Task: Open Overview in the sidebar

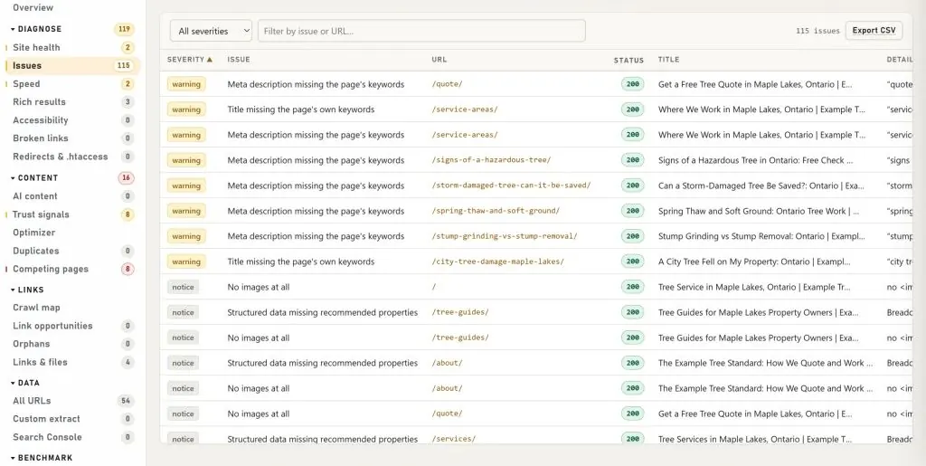Action: pyautogui.click(x=33, y=7)
